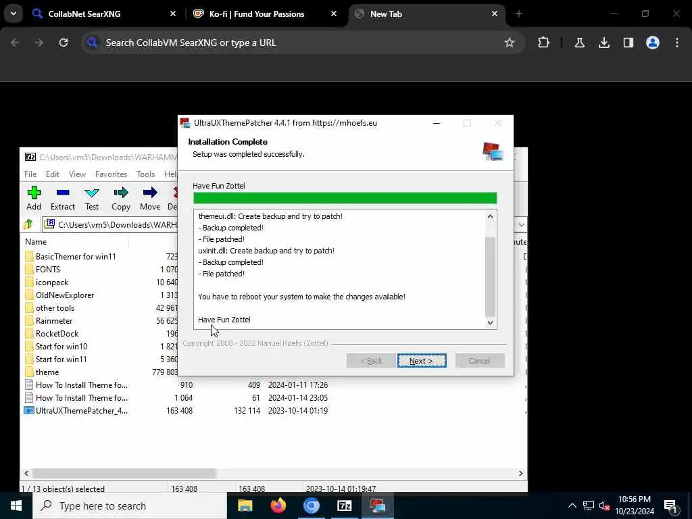Image resolution: width=692 pixels, height=519 pixels.
Task: Open a new browser tab with plus
Action: point(518,14)
